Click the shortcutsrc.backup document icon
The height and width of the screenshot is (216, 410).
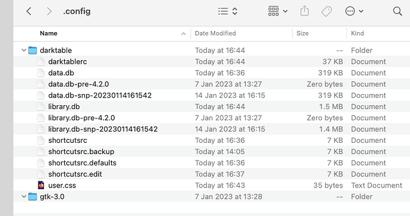tap(41, 152)
